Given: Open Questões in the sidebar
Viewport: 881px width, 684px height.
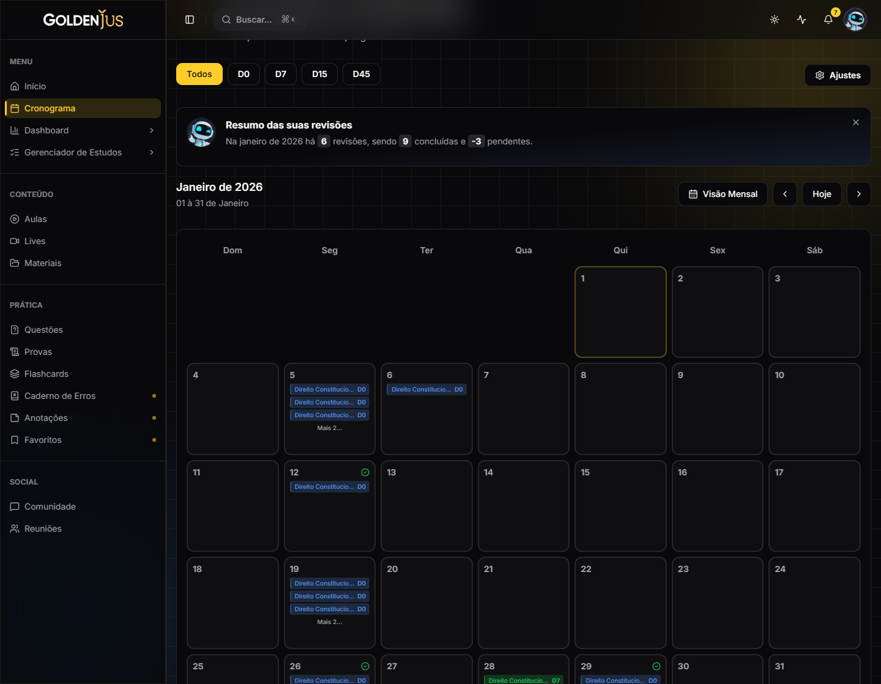Looking at the screenshot, I should tap(83, 330).
